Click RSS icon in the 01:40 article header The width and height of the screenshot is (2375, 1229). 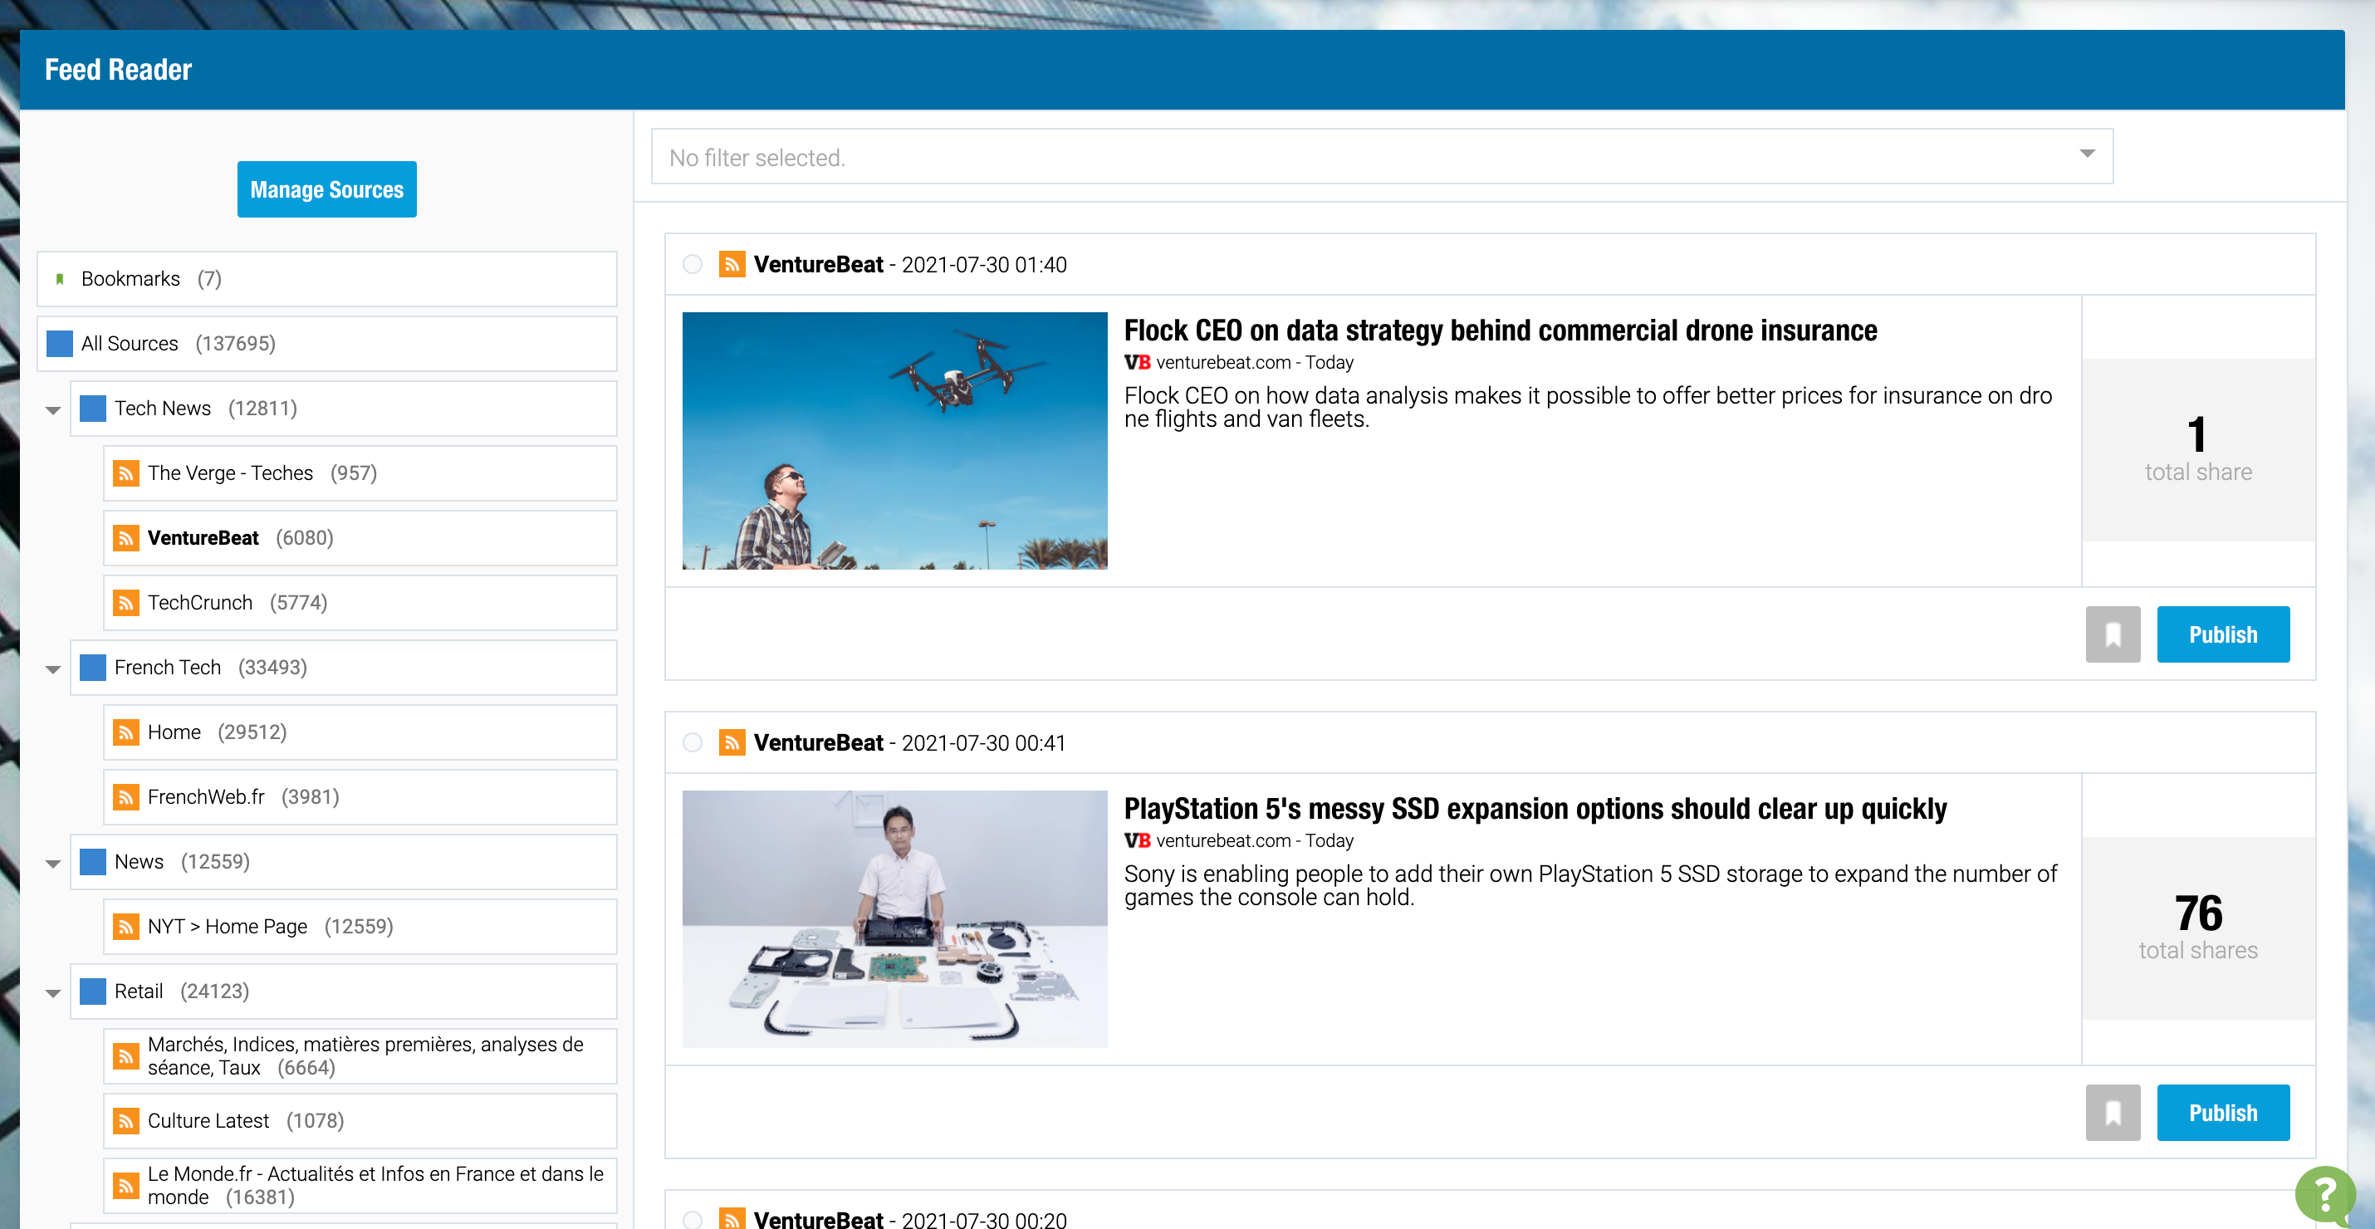(x=732, y=265)
